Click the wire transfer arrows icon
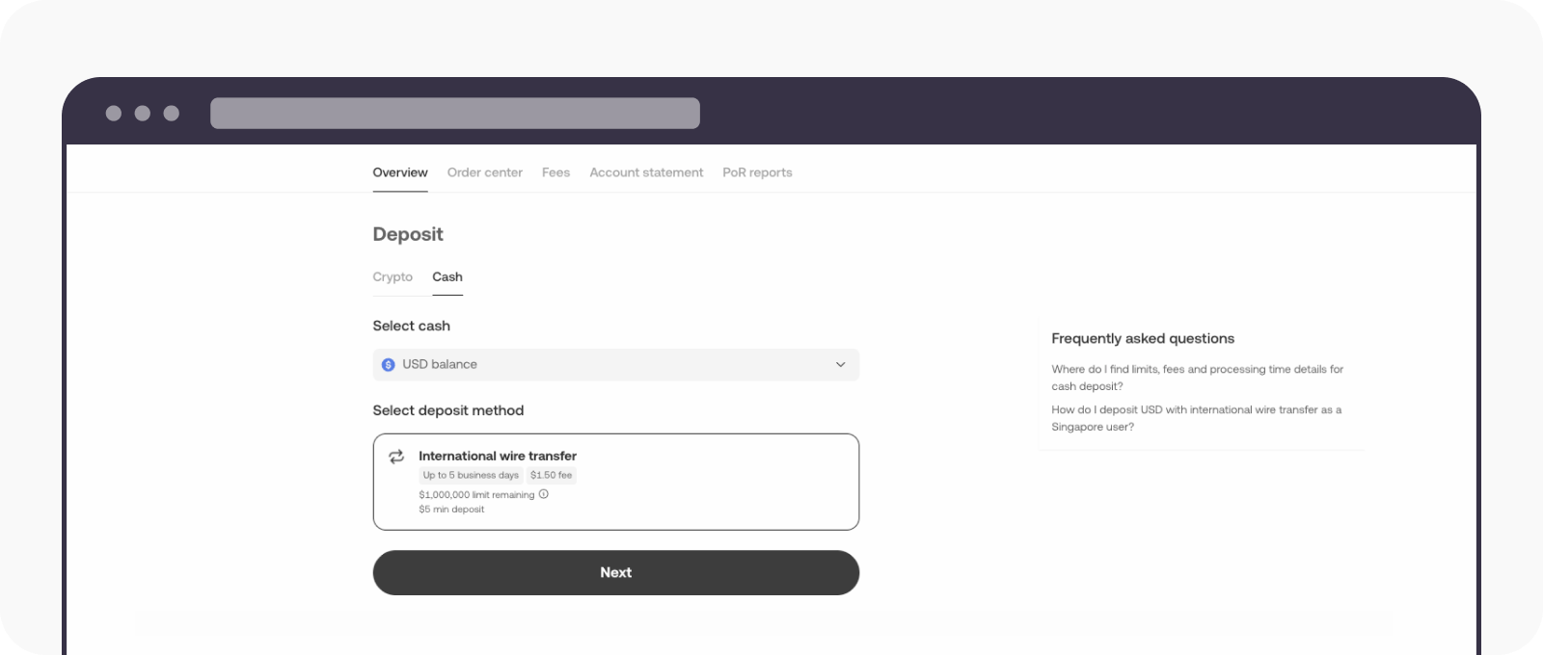The height and width of the screenshot is (655, 1543). [397, 457]
